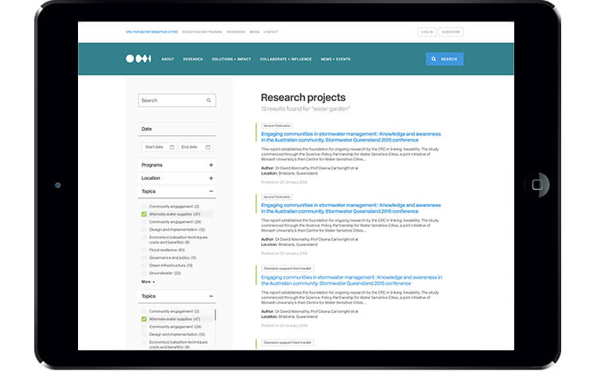Uncheck Alternate water supplies in the first Topics list
This screenshot has width=597, height=371.
(x=144, y=214)
